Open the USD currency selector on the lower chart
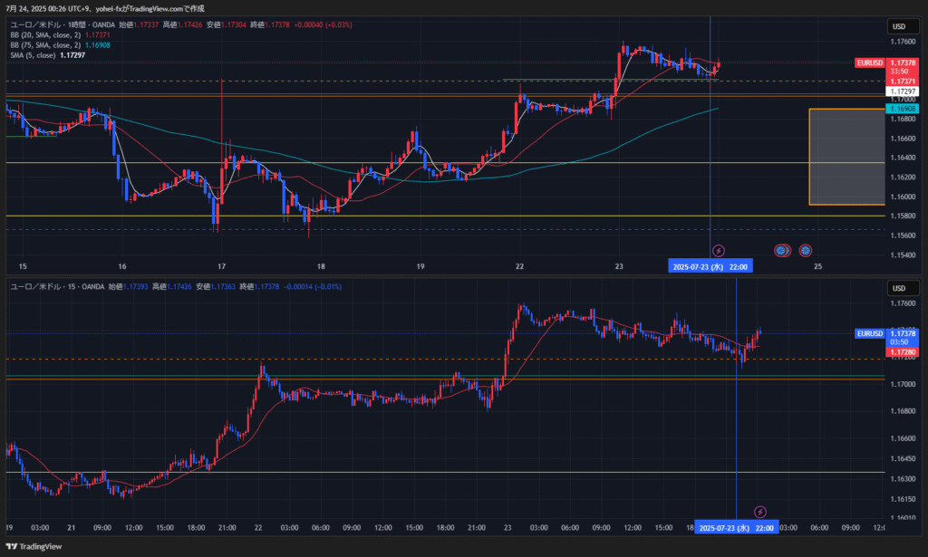The image size is (928, 557). click(x=899, y=288)
